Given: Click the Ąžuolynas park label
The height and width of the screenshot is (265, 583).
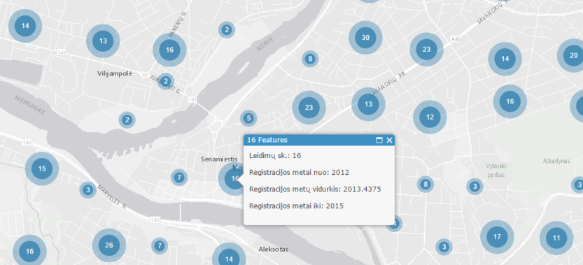Looking at the screenshot, I should coord(556,161).
